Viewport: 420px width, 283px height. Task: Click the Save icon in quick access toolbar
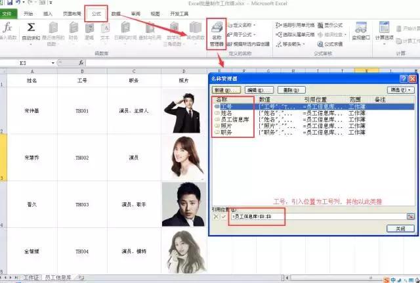[10, 3]
